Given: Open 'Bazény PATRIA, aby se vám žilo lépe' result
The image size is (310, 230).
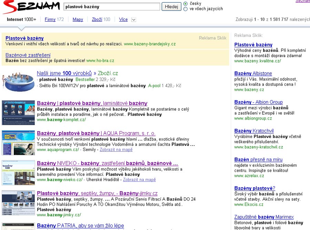Looking at the screenshot, I should point(81,226).
